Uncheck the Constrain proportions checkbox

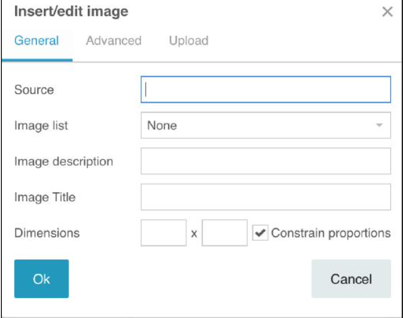(x=259, y=233)
